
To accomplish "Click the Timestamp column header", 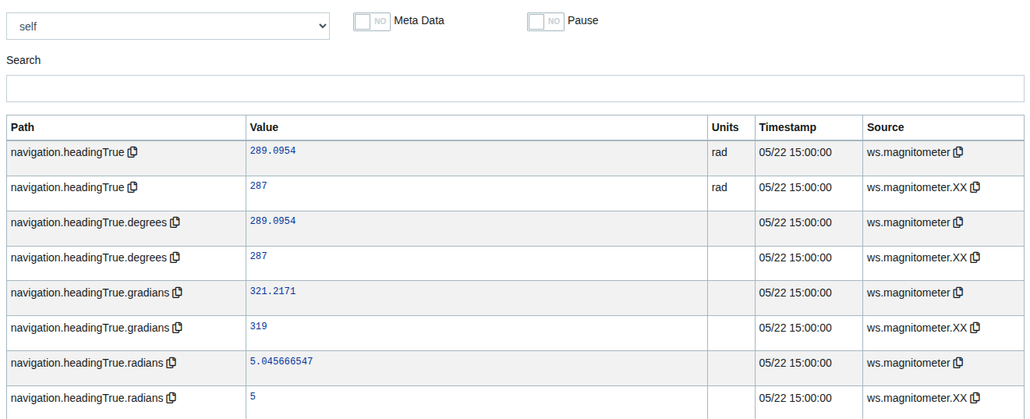I will point(788,127).
